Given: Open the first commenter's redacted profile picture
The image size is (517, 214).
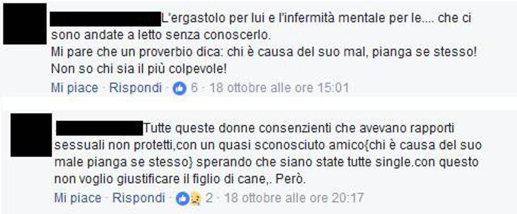Looking at the screenshot, I should 25,24.
